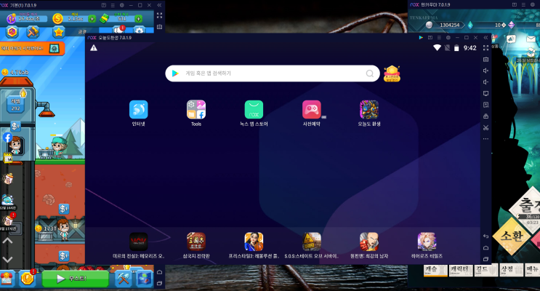540x291 pixels.
Task: Click the hexagon pickaxe badge in mining game
Action: pos(12,32)
